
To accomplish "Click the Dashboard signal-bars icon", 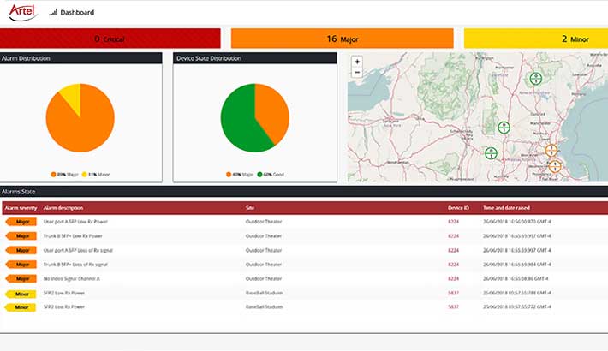I will pos(53,13).
